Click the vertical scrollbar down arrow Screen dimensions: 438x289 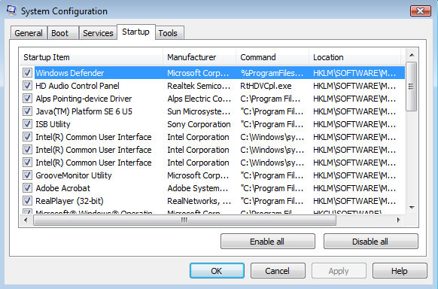pos(412,208)
